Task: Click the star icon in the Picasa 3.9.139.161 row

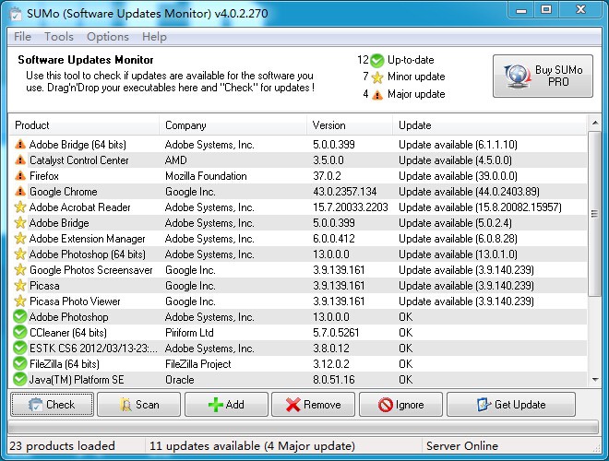Action: tap(19, 286)
